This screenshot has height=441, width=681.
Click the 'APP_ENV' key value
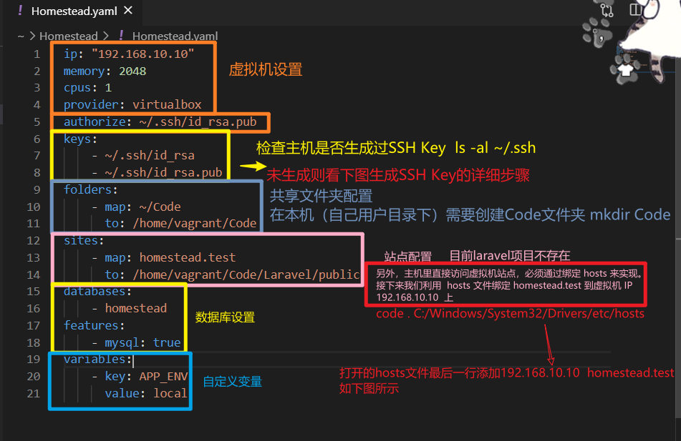pos(163,377)
